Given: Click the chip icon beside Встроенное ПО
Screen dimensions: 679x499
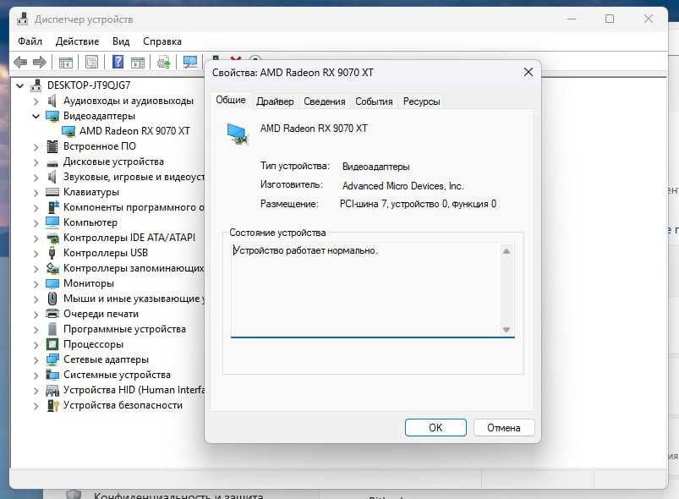Looking at the screenshot, I should coord(52,146).
